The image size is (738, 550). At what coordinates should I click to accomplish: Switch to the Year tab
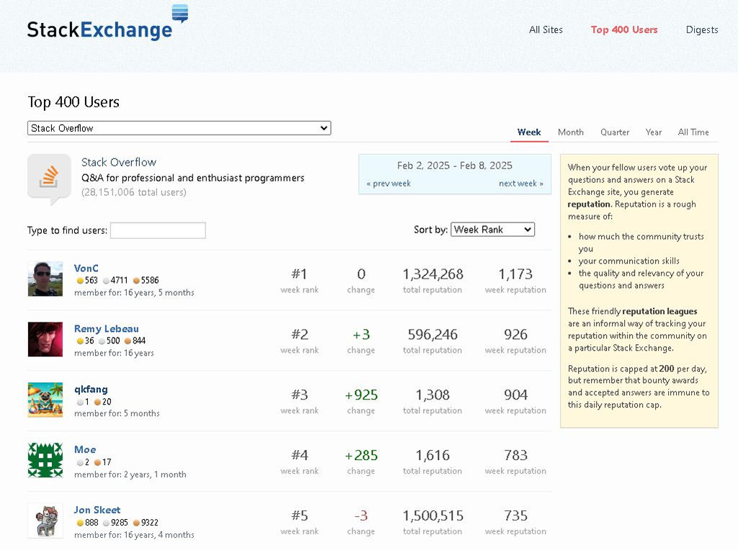[x=653, y=132]
